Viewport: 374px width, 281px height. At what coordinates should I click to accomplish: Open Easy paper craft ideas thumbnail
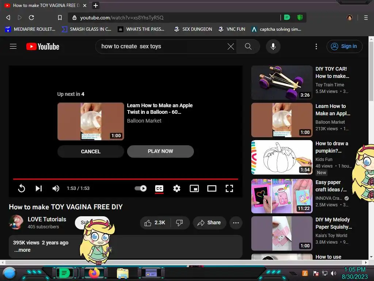(x=282, y=196)
